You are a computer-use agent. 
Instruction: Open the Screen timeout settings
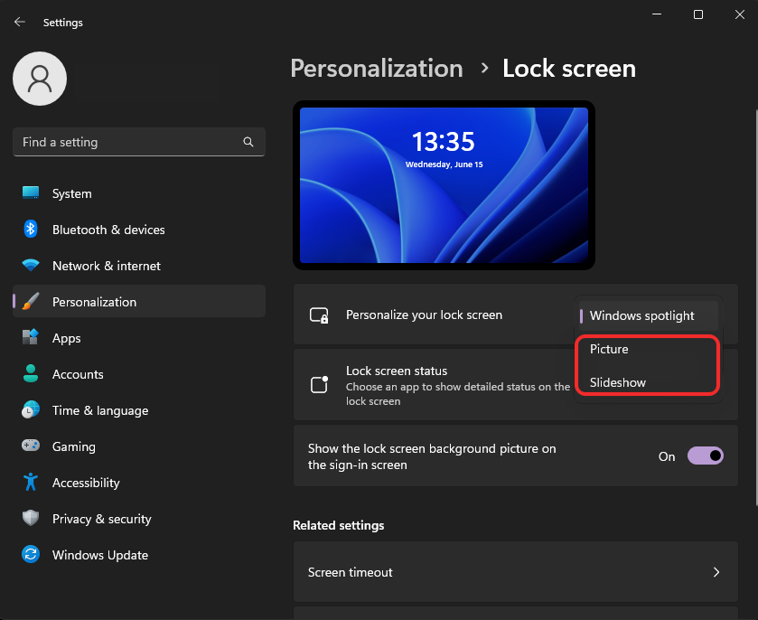[515, 572]
